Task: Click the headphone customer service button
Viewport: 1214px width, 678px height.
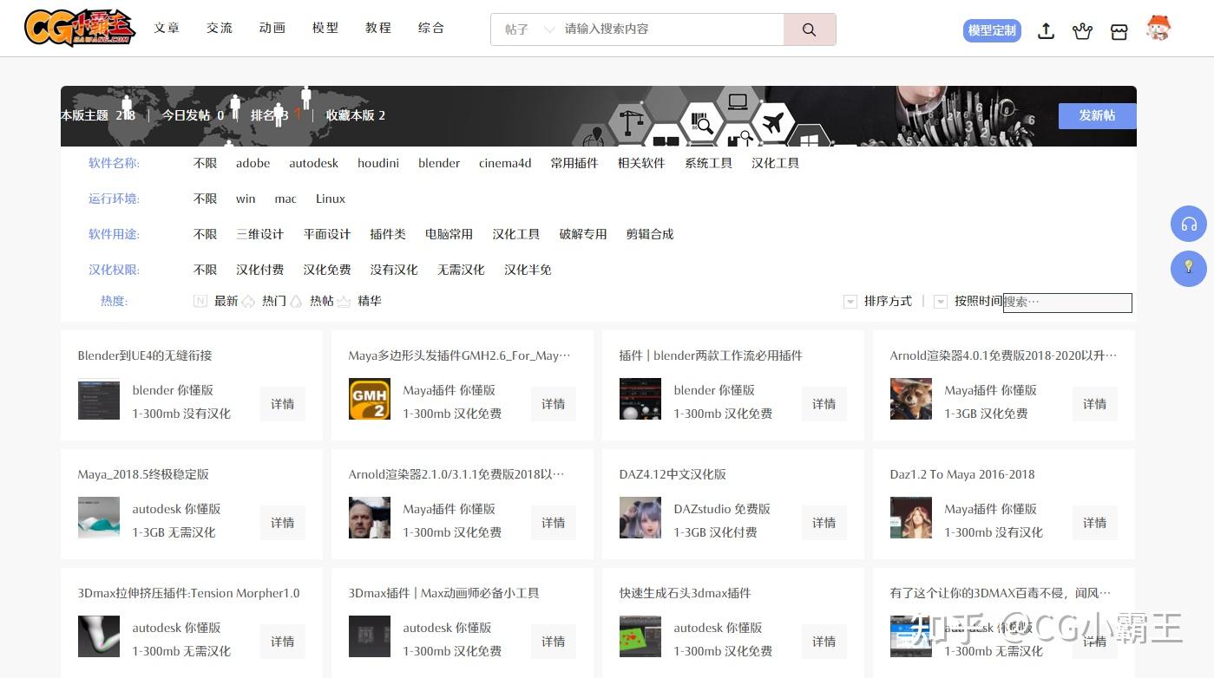Action: [1189, 224]
